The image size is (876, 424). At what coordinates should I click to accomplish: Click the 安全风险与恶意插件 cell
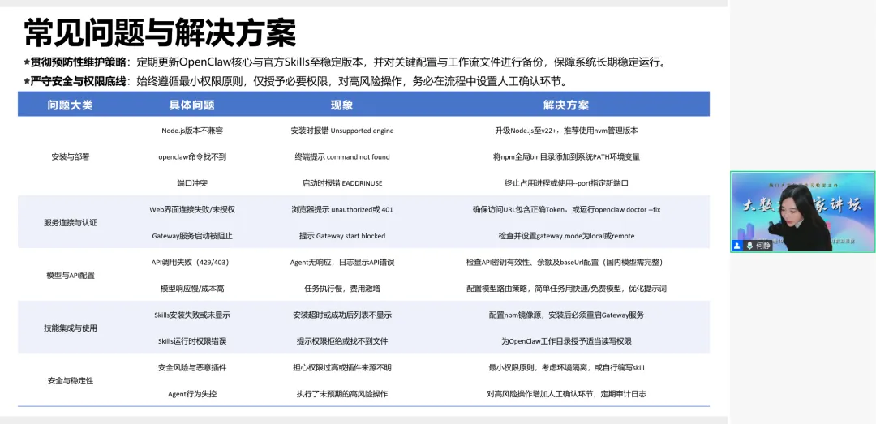pos(192,367)
